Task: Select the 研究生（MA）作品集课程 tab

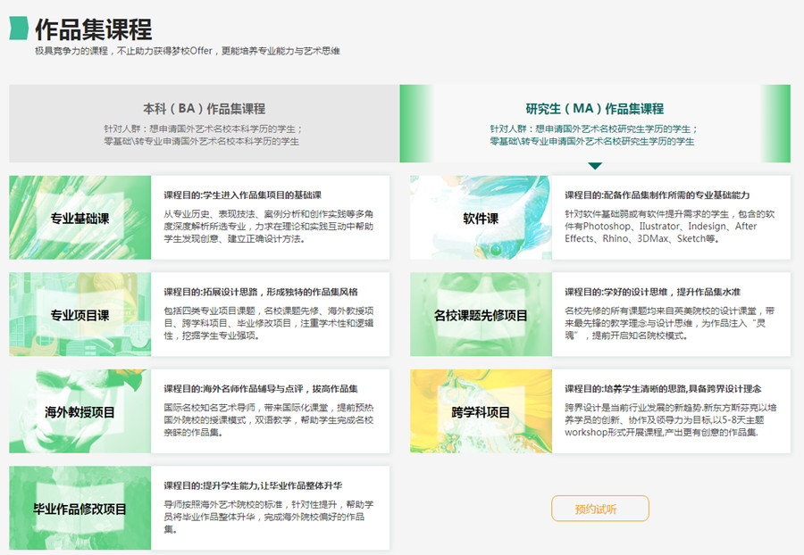Action: 595,124
